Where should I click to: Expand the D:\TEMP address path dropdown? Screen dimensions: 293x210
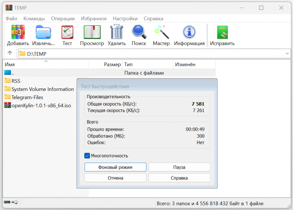287,54
